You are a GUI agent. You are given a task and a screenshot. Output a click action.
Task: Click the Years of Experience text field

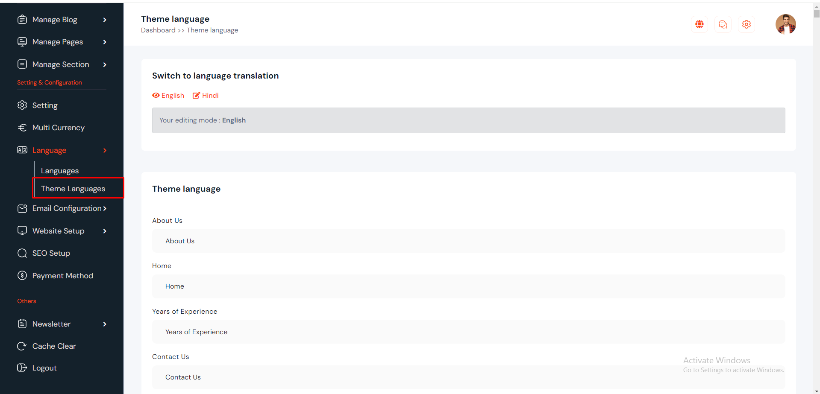pyautogui.click(x=468, y=332)
